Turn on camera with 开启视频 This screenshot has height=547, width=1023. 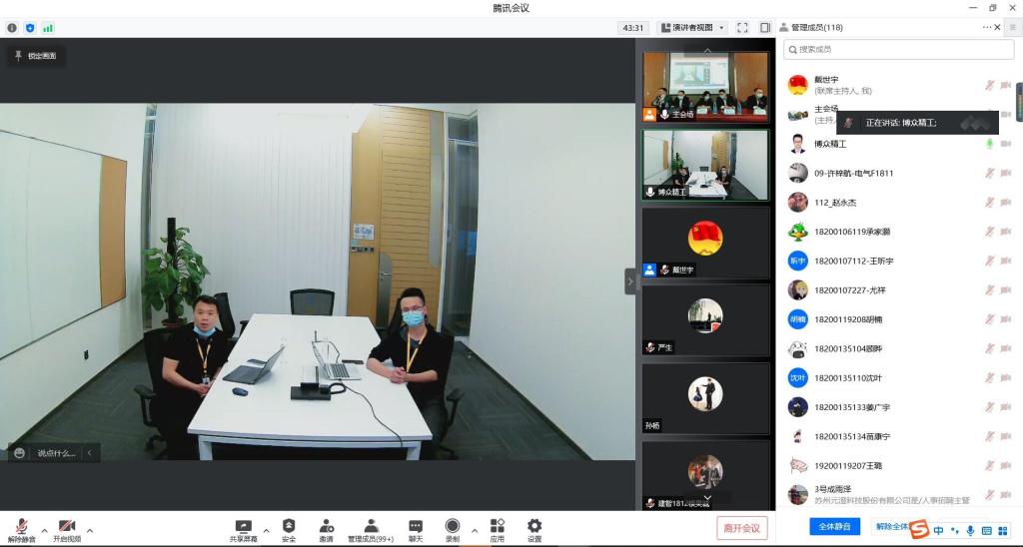coord(67,529)
